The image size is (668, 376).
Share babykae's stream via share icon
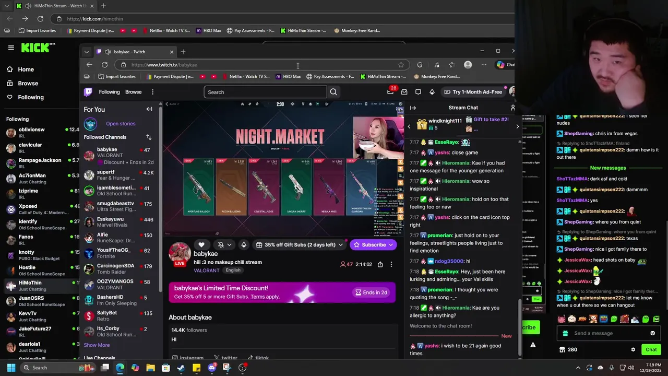[x=380, y=264]
